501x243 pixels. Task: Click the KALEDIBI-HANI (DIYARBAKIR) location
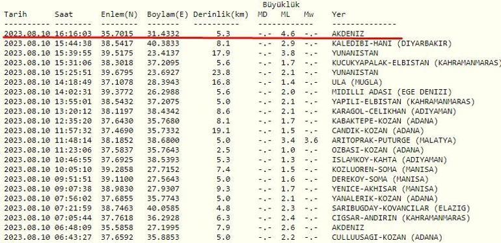[x=392, y=44]
